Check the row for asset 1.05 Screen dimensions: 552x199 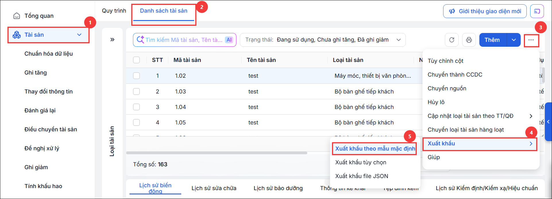pyautogui.click(x=136, y=122)
